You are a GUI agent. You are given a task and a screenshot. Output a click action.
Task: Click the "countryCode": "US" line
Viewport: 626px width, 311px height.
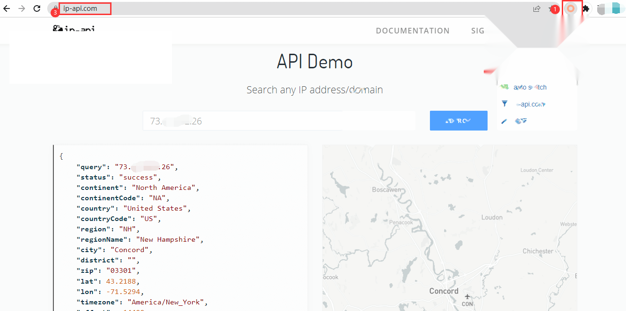pyautogui.click(x=119, y=219)
